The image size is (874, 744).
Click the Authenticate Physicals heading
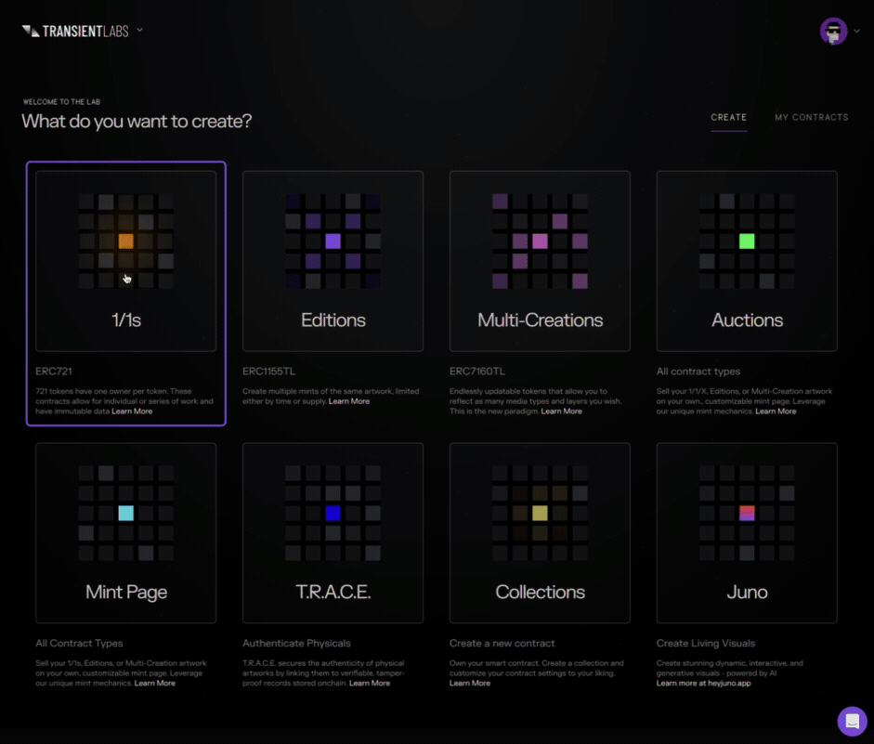click(x=296, y=643)
